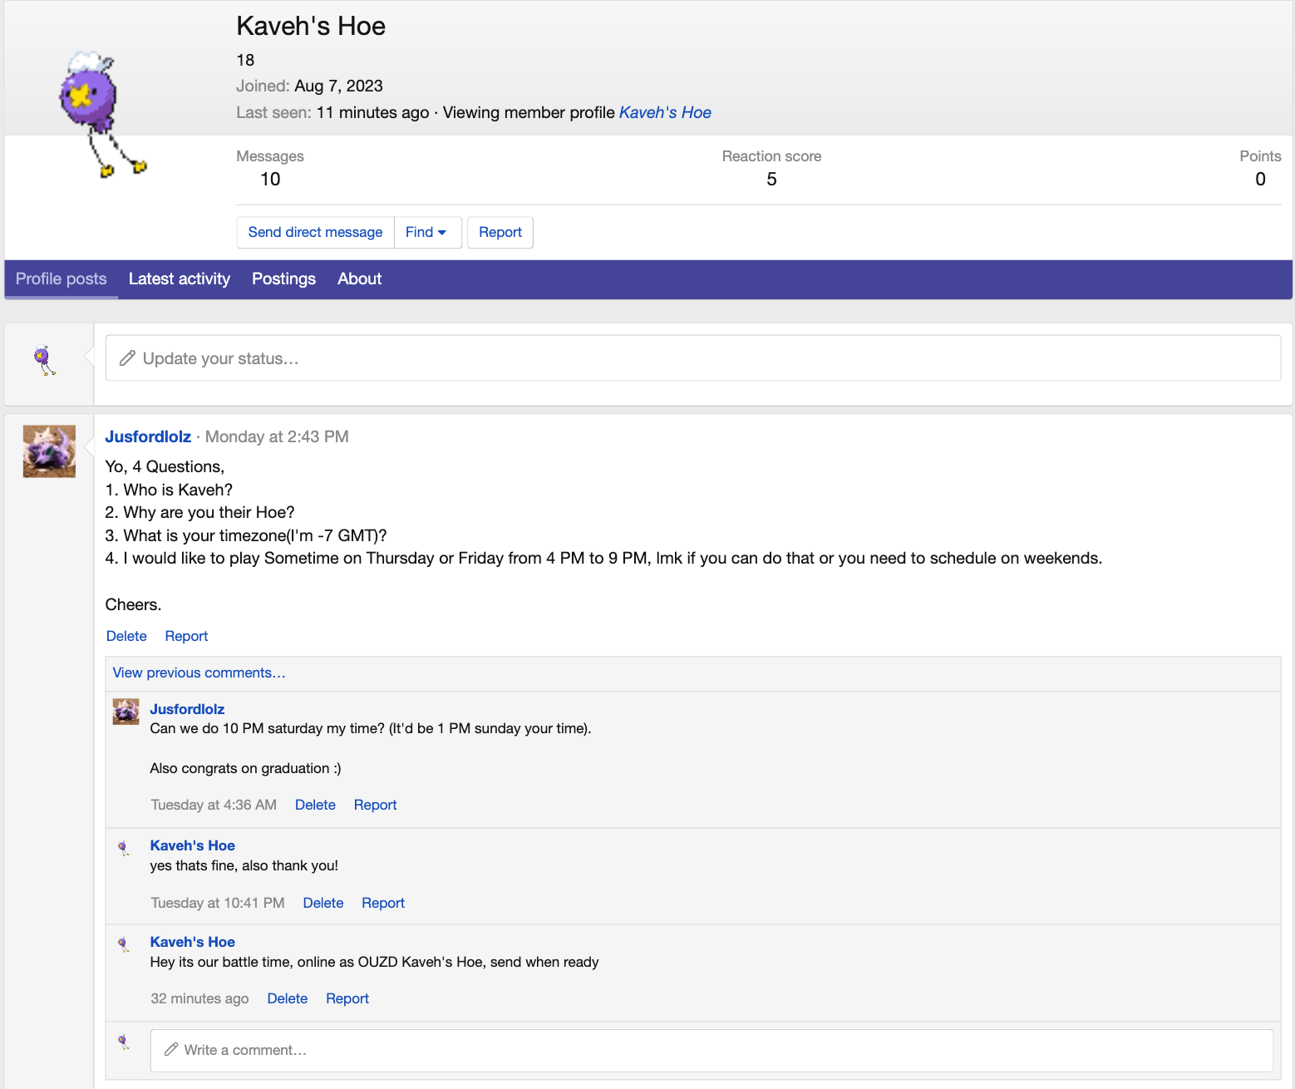This screenshot has width=1295, height=1089.
Task: Click the Reaction score value 5
Action: (x=771, y=180)
